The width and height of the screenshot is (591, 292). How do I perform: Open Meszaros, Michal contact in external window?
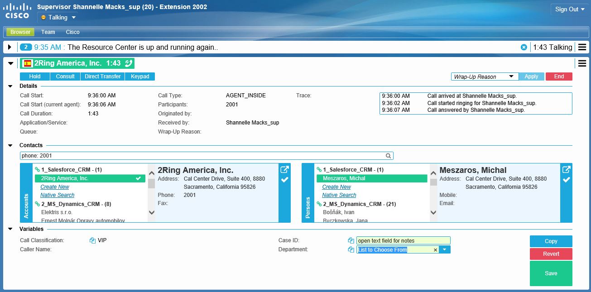point(566,170)
